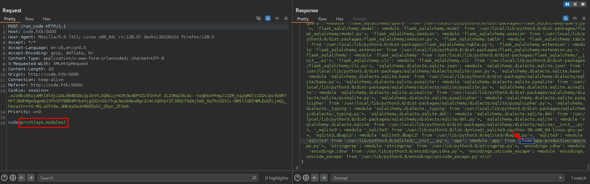Go to previous match in Request search
590x184 pixels.
coord(22,178)
